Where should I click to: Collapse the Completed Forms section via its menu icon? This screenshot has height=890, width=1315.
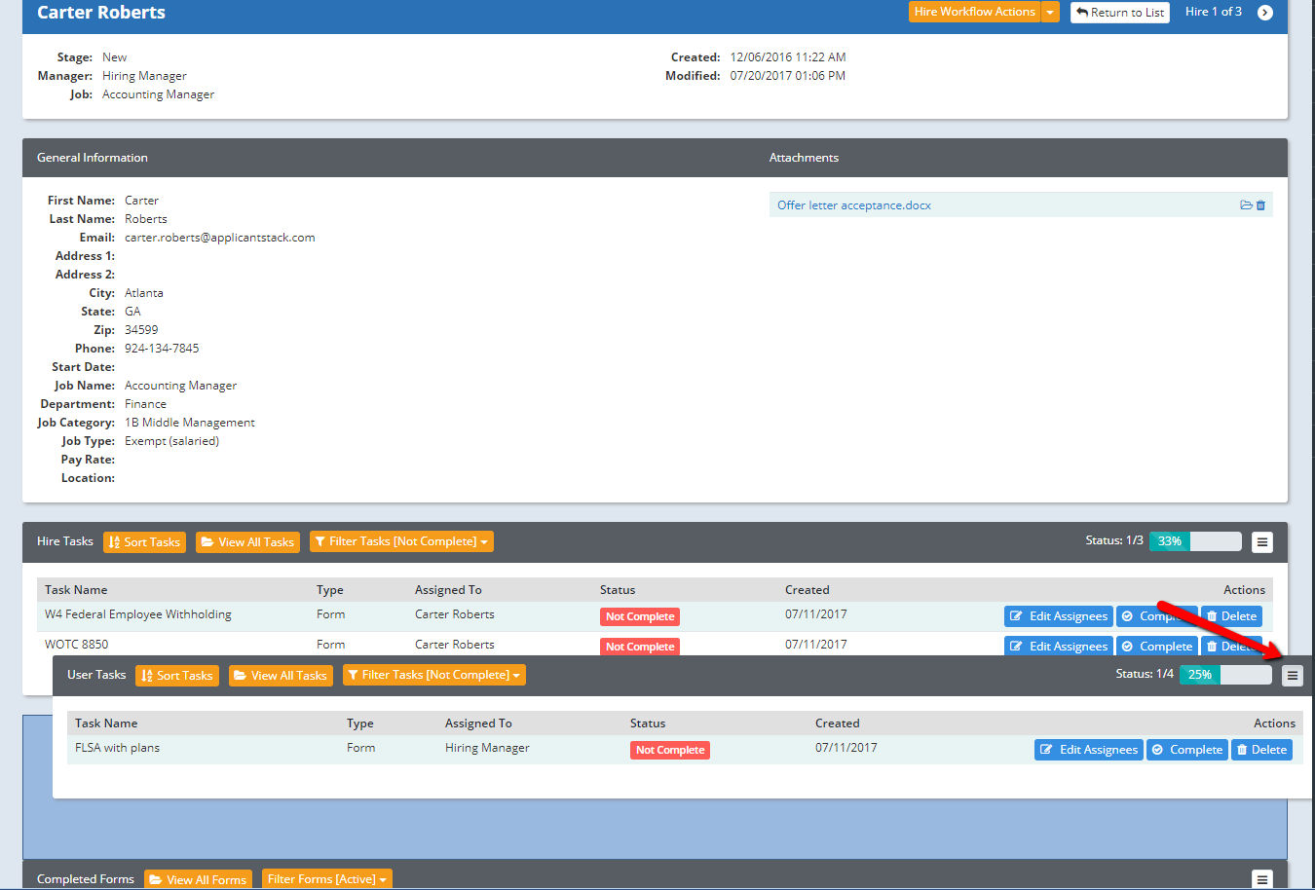click(x=1262, y=878)
